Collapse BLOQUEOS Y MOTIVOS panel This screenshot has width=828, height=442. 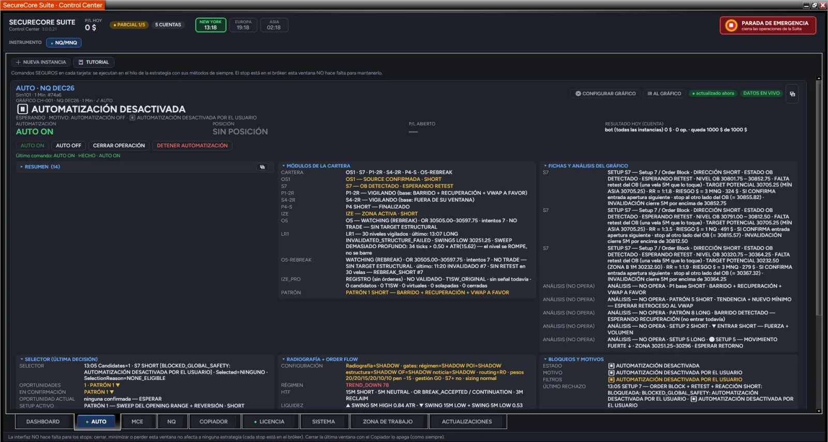point(573,359)
